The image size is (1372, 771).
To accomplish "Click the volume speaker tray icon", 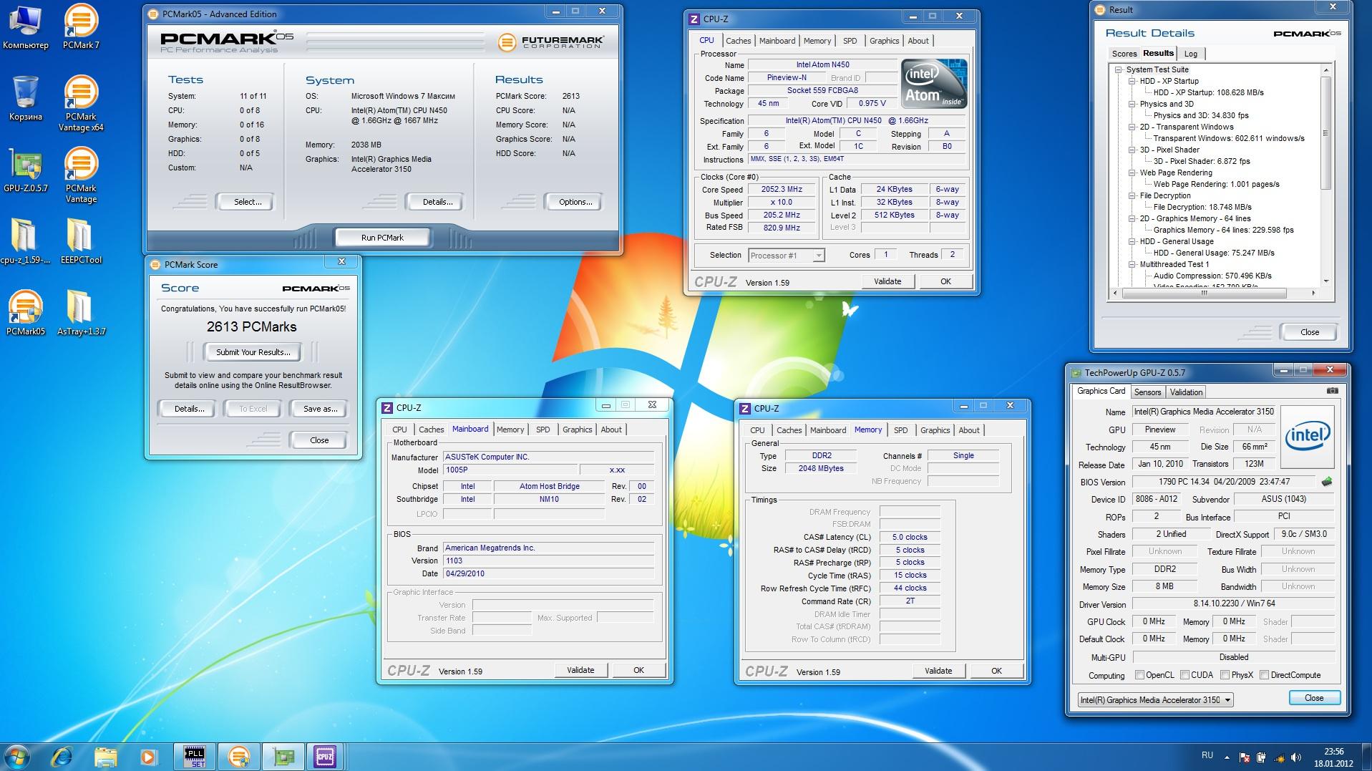I will coord(1295,757).
